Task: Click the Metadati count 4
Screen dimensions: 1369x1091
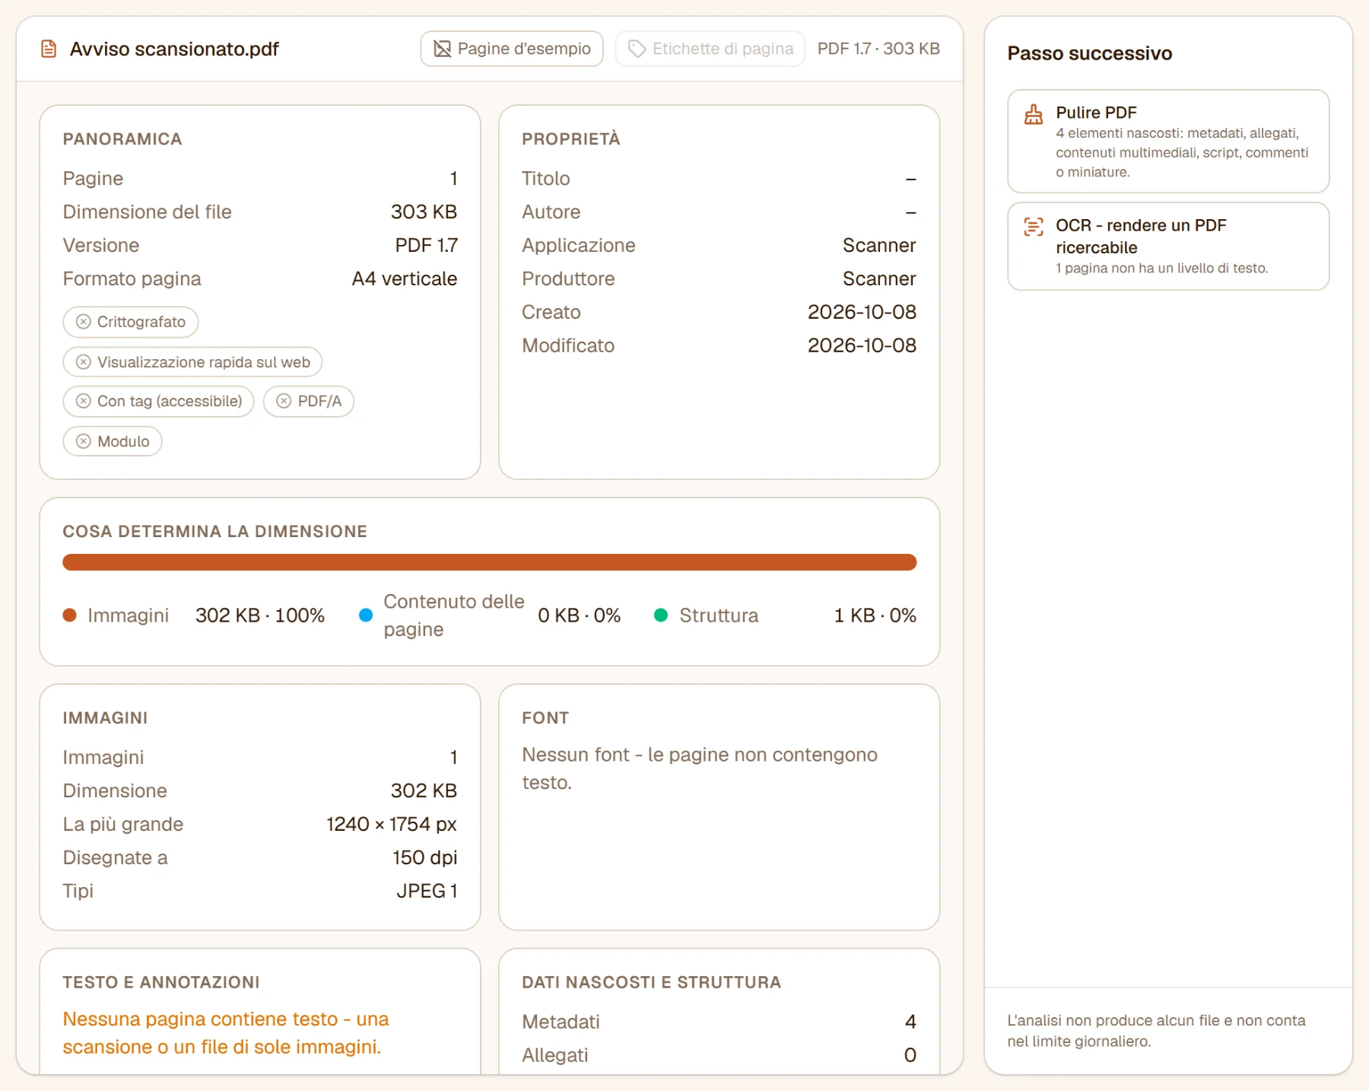Action: tap(910, 1022)
